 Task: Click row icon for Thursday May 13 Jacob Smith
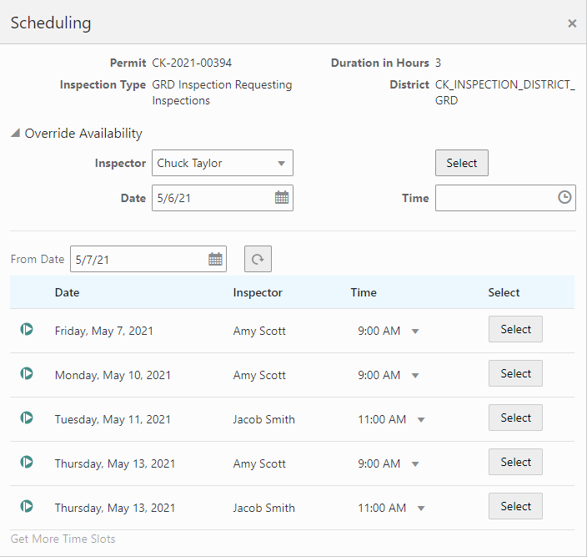27,506
